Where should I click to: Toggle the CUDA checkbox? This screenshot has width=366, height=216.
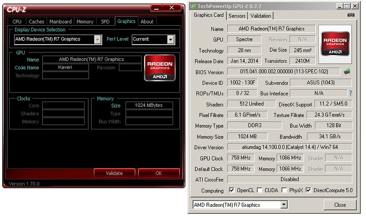(259, 190)
